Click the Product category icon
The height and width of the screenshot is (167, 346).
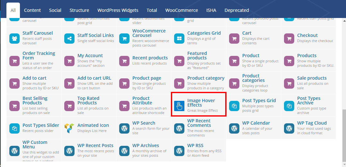pyautogui.click(x=179, y=83)
